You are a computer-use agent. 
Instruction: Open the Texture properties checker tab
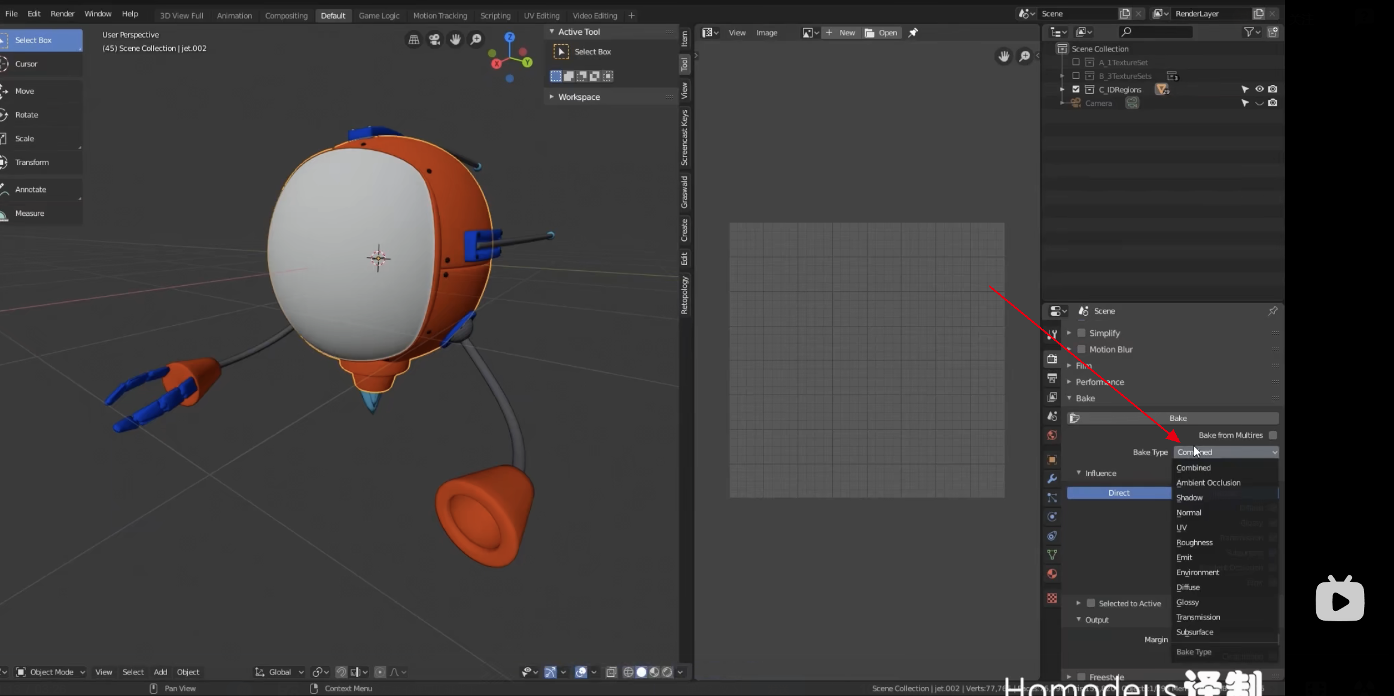tap(1052, 597)
